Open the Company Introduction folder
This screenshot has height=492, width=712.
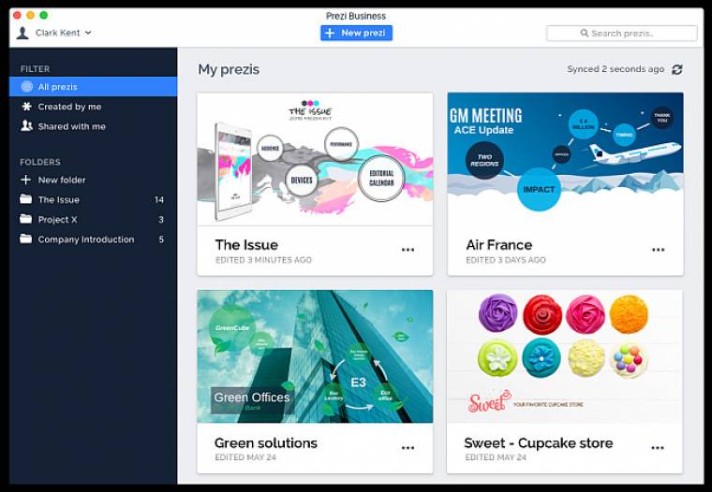(x=93, y=239)
